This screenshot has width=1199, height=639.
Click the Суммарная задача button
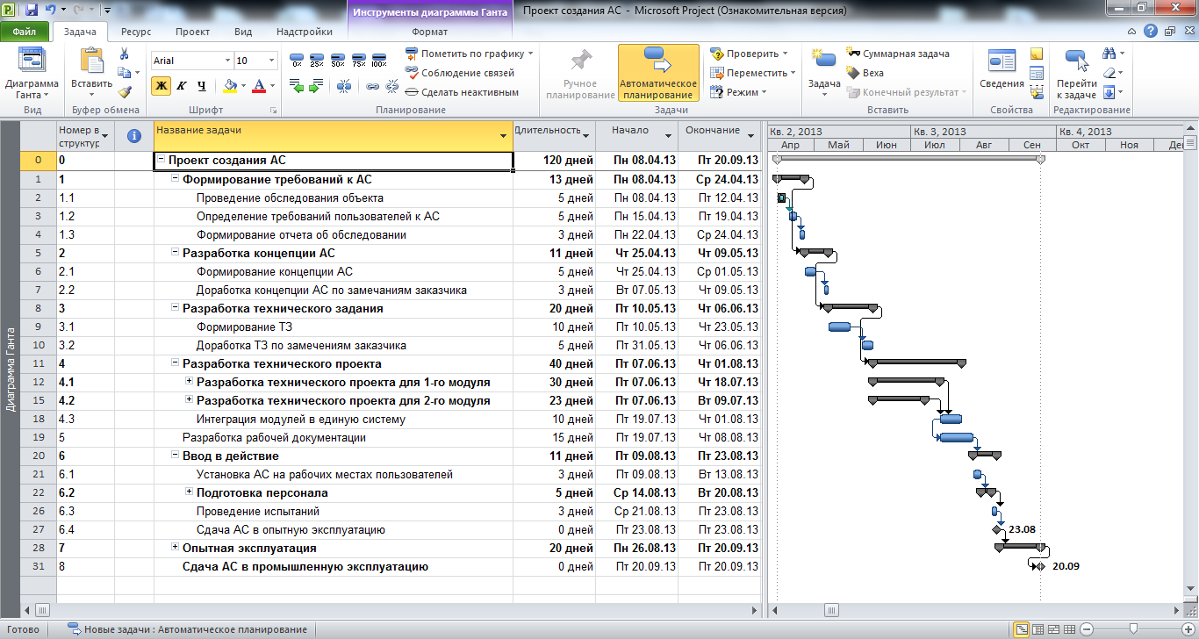898,54
